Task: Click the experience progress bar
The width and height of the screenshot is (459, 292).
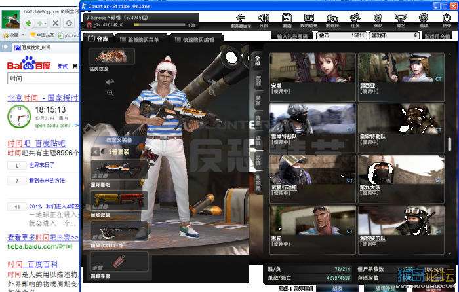Action: click(159, 25)
